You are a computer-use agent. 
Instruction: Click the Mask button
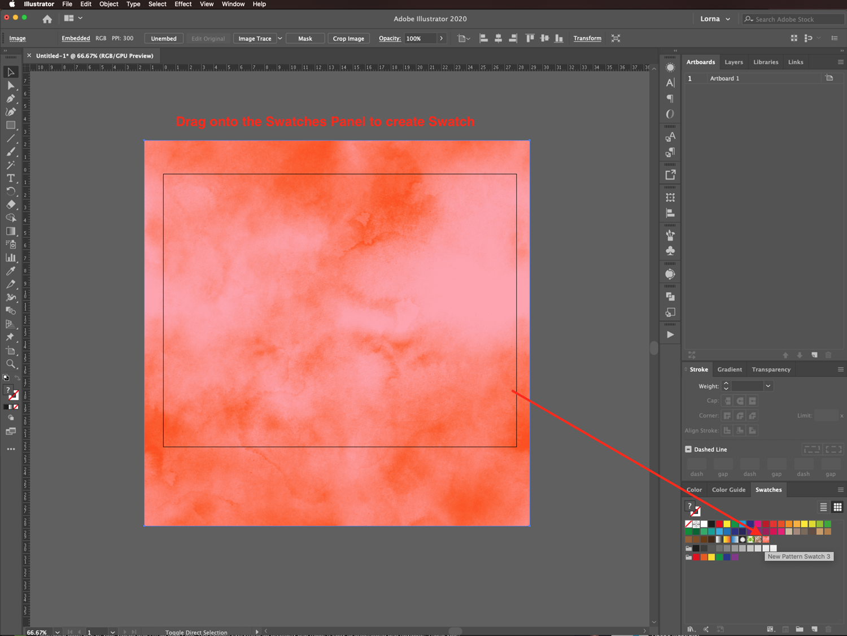305,38
